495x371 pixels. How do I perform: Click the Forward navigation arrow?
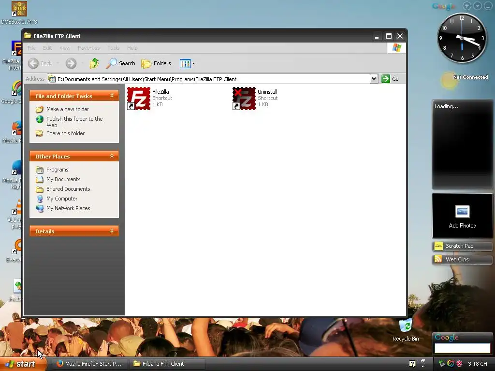point(71,63)
